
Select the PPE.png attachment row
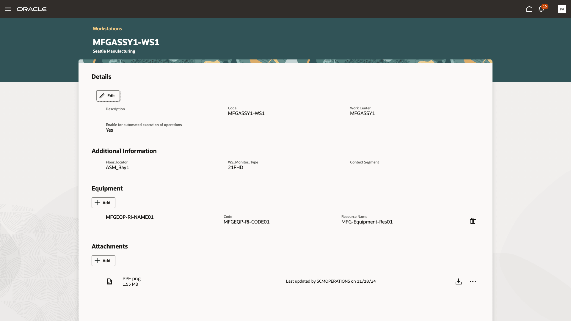point(268,281)
